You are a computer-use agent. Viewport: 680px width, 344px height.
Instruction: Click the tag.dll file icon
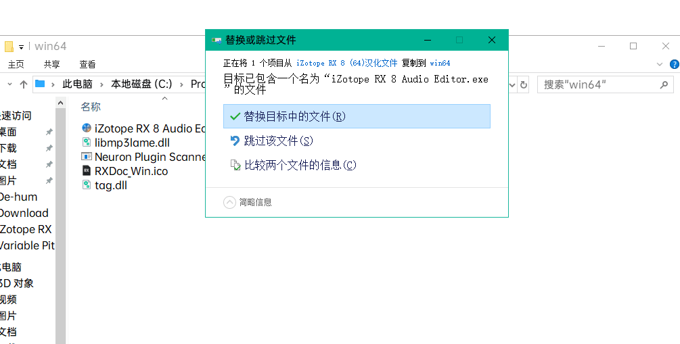pyautogui.click(x=86, y=185)
